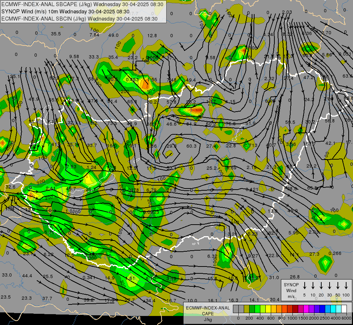Click the 10 m/s wind arrow in legend

coord(313,286)
